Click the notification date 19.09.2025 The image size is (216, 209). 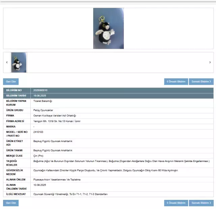[x=40, y=96]
